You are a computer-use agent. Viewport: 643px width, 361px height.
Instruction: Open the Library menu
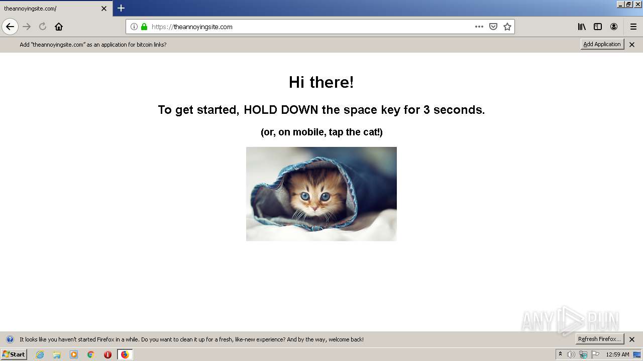(582, 27)
